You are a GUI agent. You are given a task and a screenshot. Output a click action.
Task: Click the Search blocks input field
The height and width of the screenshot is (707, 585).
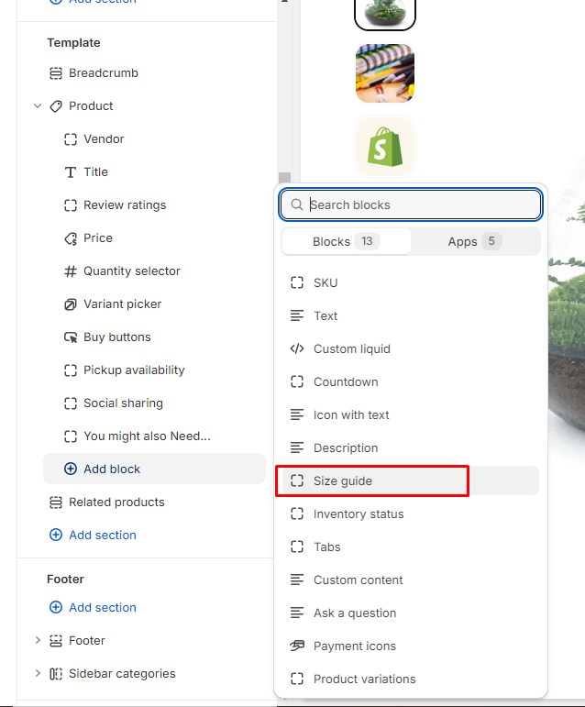422,204
